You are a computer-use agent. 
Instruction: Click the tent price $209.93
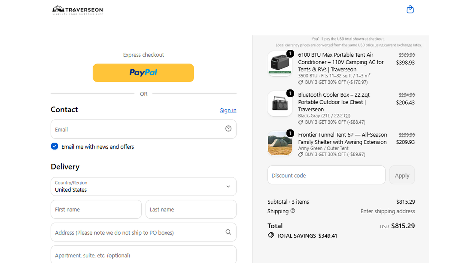click(x=405, y=142)
